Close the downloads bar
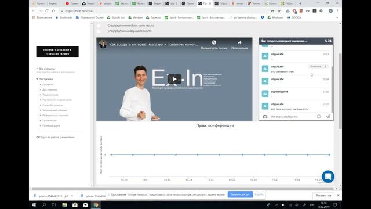This screenshot has width=371, height=209. click(x=338, y=196)
